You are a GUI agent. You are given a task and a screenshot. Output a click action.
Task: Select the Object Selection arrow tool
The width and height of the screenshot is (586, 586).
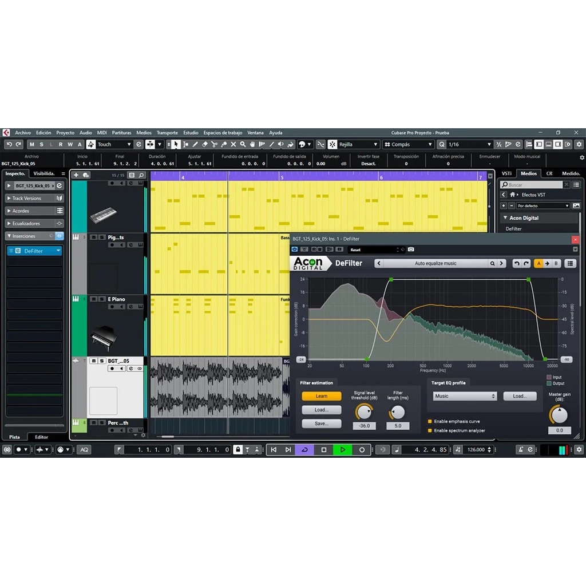(176, 144)
